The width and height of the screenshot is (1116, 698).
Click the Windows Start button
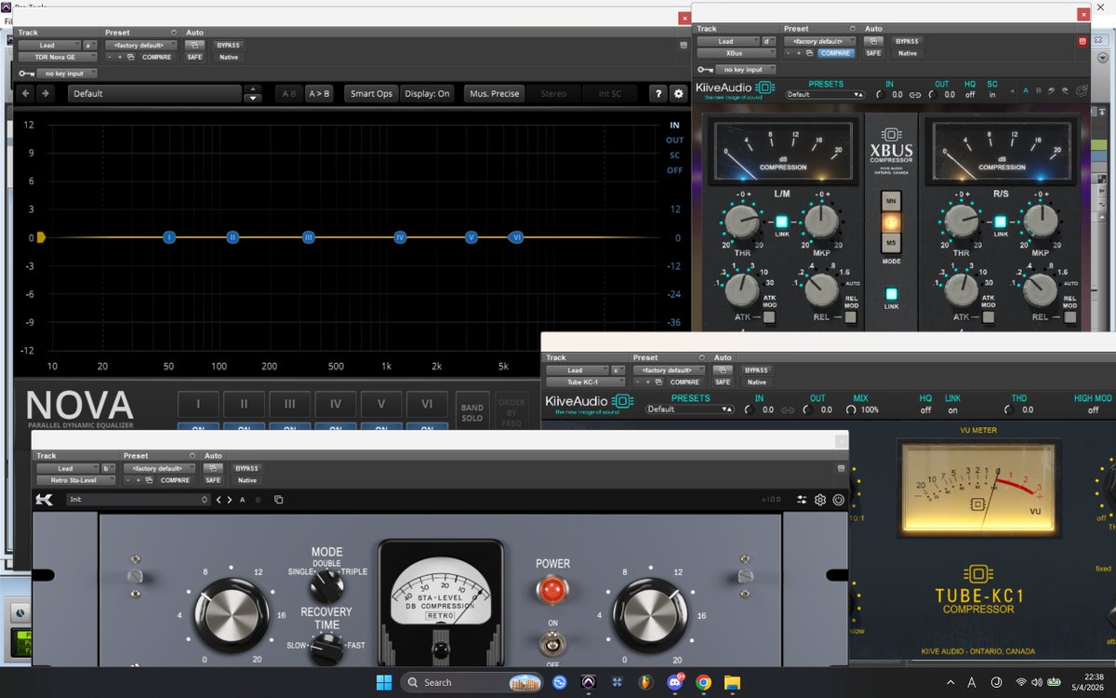[x=383, y=682]
